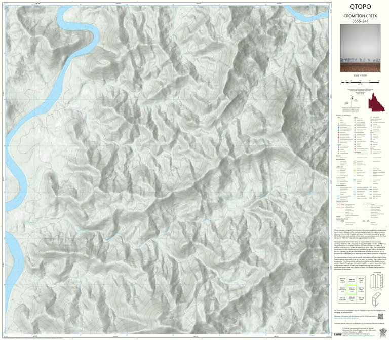Click the QTOPO title heading
This screenshot has width=389, height=340.
[360, 7]
